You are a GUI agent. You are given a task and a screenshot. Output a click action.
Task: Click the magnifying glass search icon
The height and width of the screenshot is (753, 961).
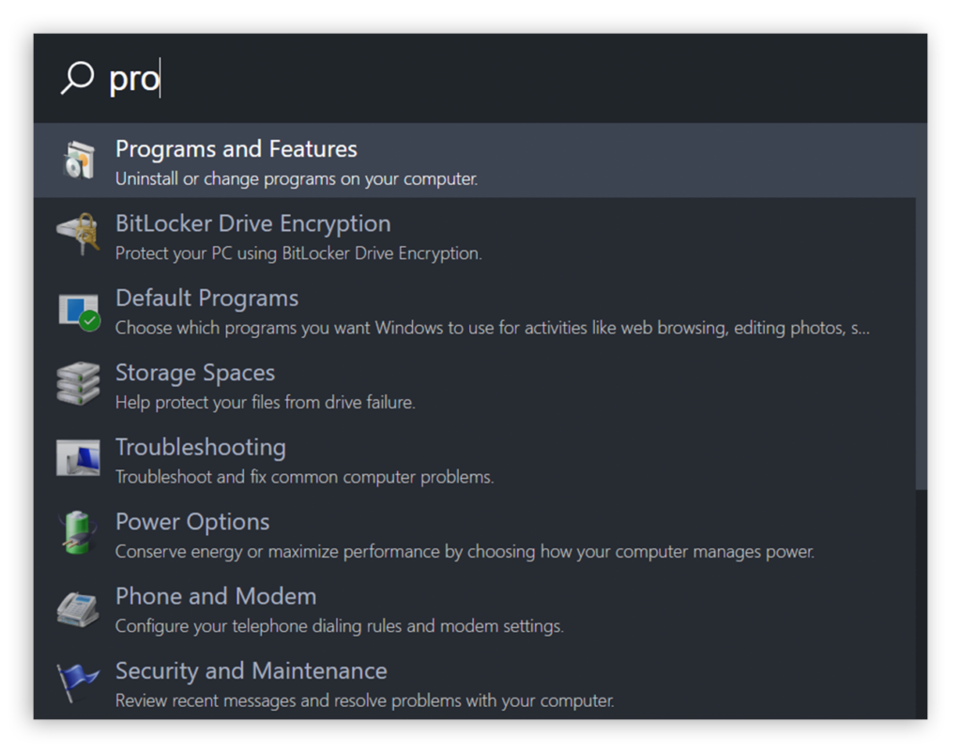click(x=77, y=78)
